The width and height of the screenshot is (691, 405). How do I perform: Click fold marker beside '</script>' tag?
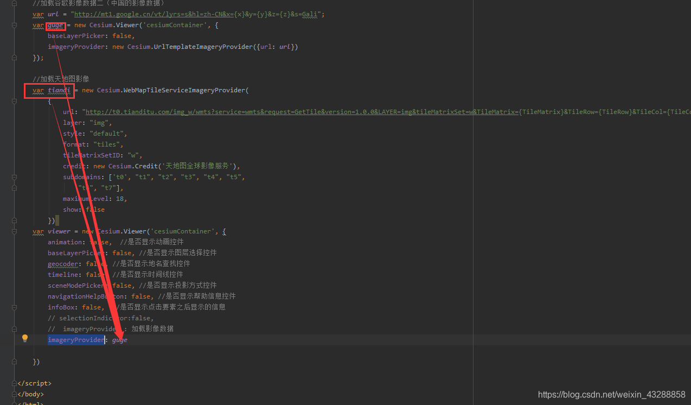15,383
